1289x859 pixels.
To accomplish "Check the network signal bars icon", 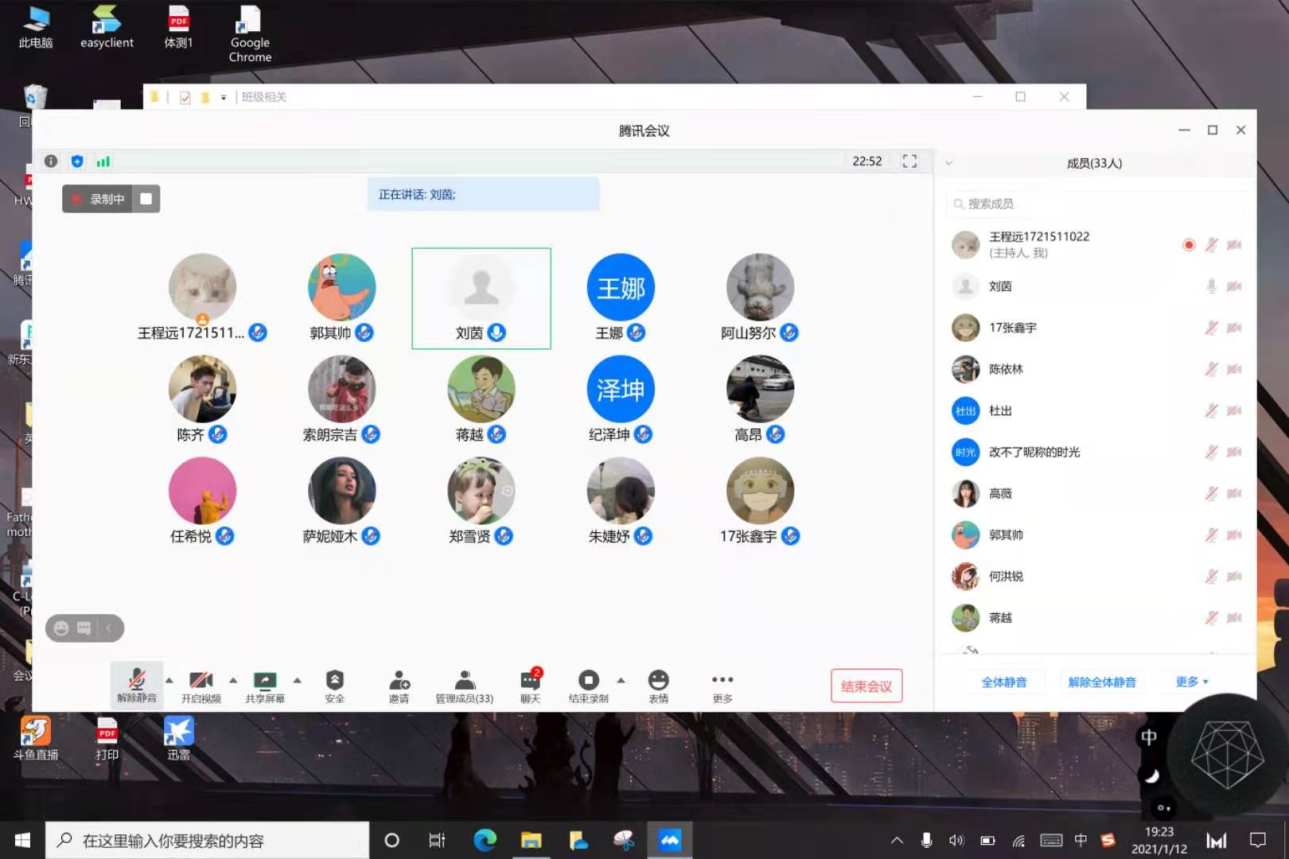I will (103, 161).
